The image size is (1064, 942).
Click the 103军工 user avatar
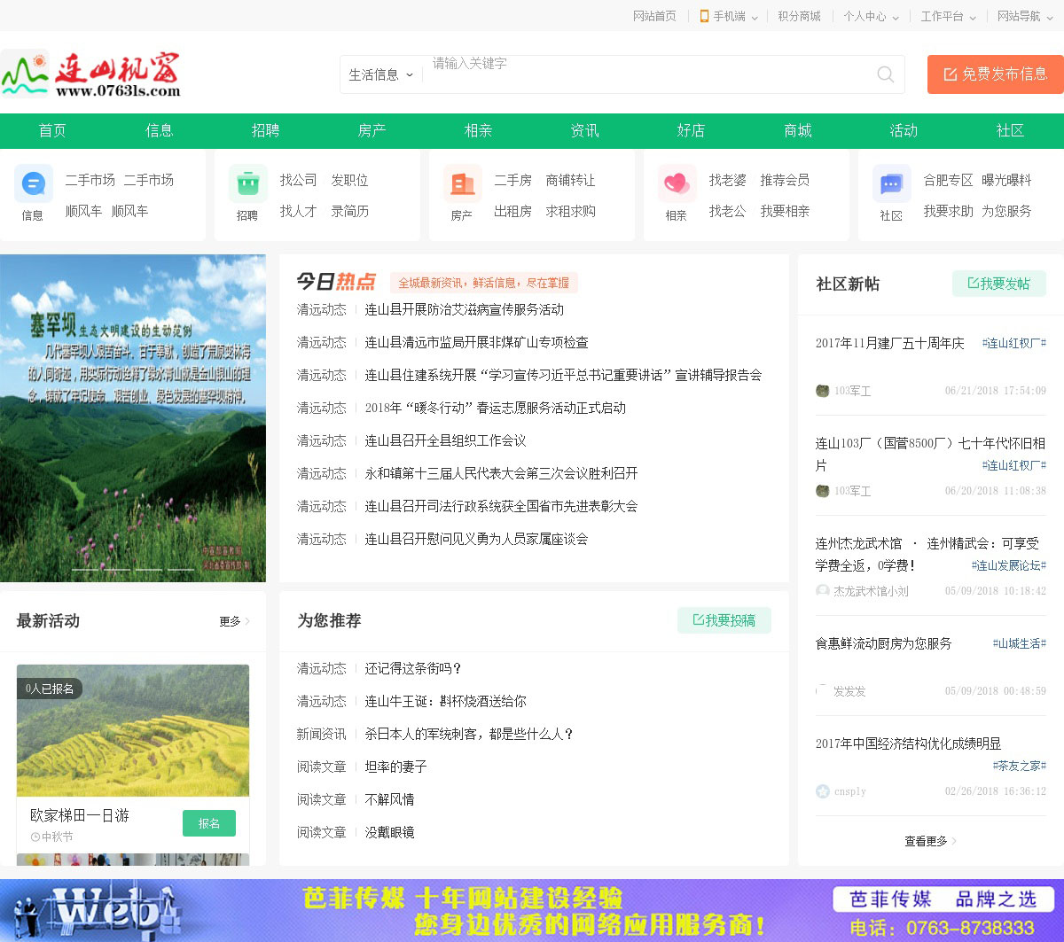pos(822,391)
